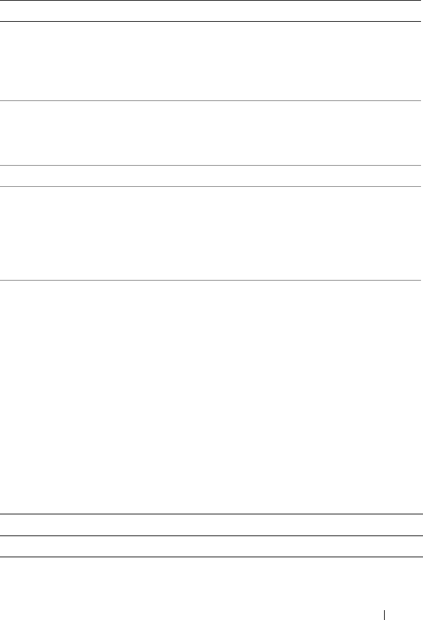Click the black rule beneath the header row
This screenshot has height=620, width=423.
pos(211,21)
